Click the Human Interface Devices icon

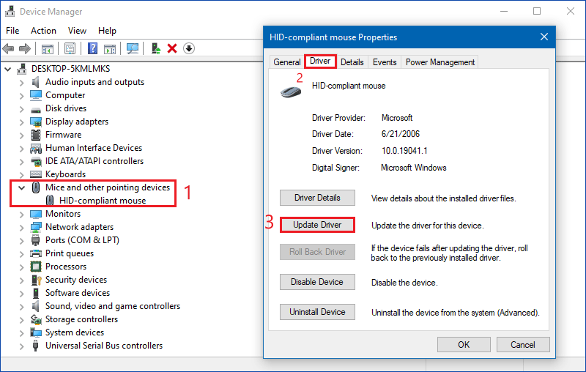[x=36, y=148]
